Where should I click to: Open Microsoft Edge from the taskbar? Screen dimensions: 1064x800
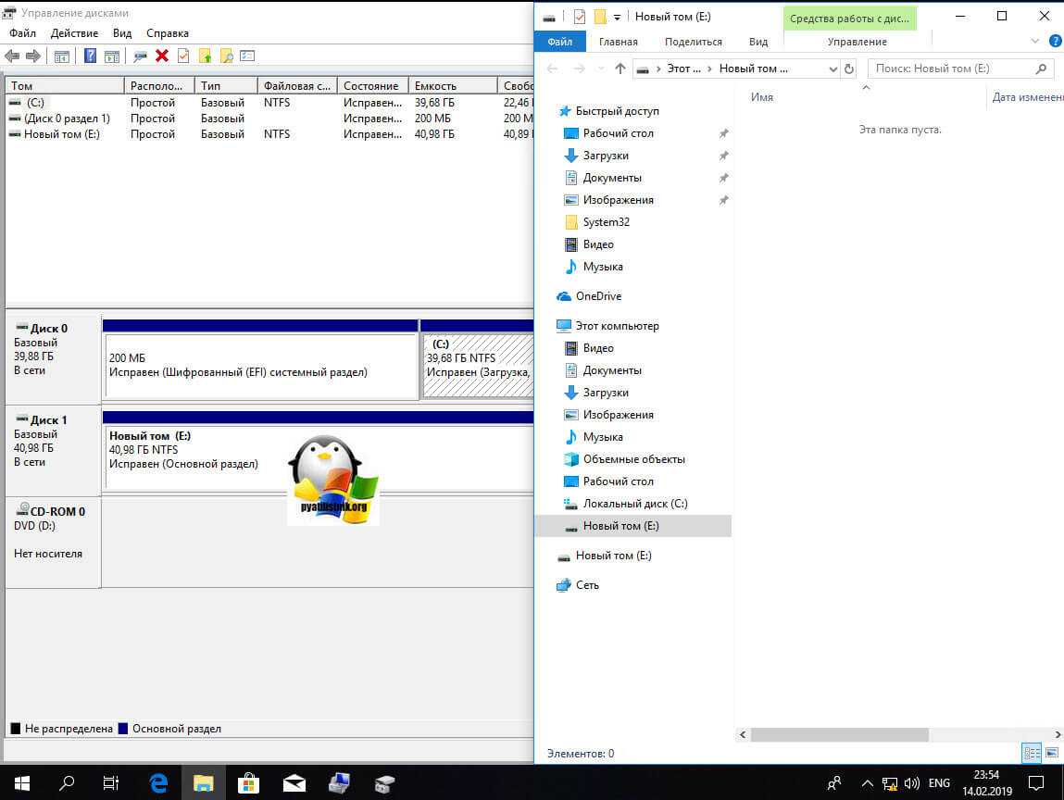pyautogui.click(x=158, y=782)
